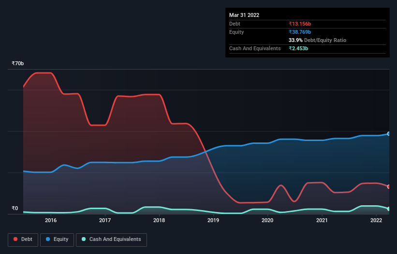This screenshot has height=254, width=397.
Task: Toggle Cash And Equivalents legend button
Action: pyautogui.click(x=111, y=240)
